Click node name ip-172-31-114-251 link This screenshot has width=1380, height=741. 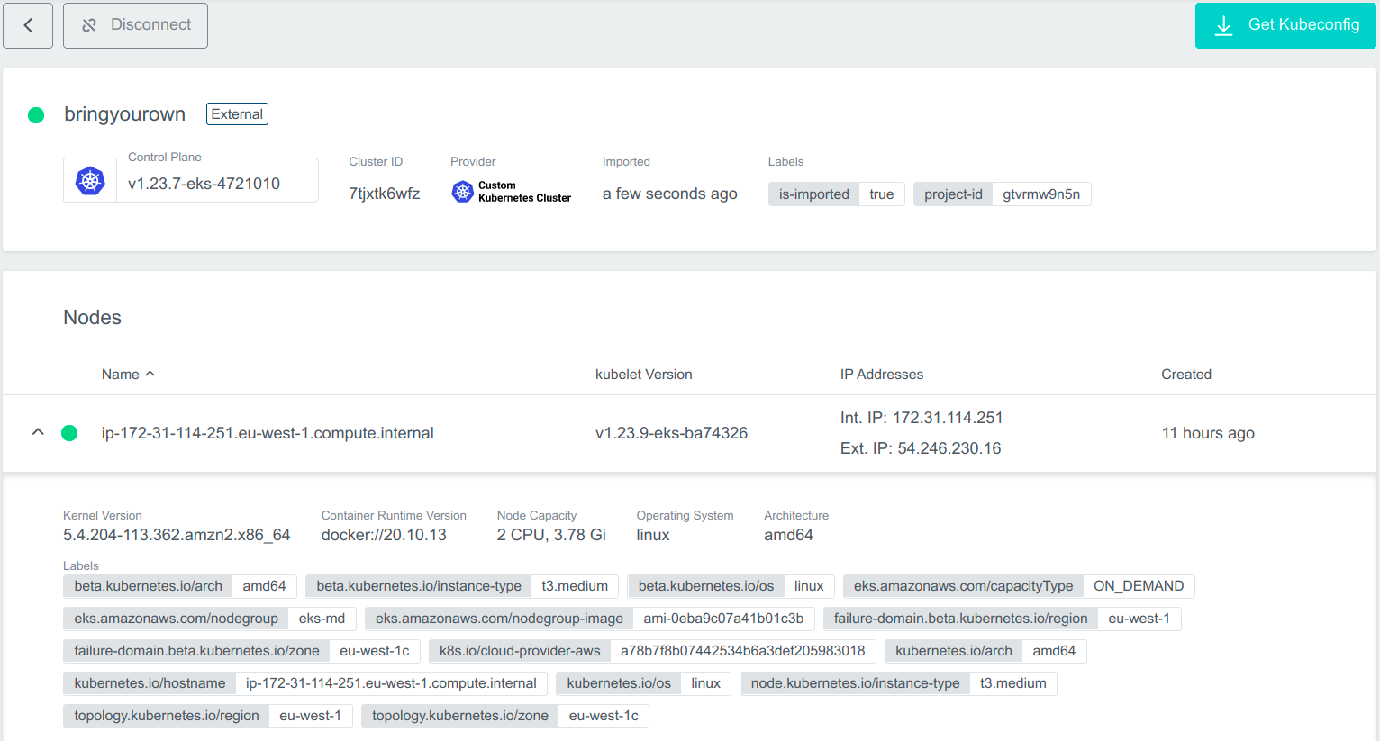[x=268, y=433]
